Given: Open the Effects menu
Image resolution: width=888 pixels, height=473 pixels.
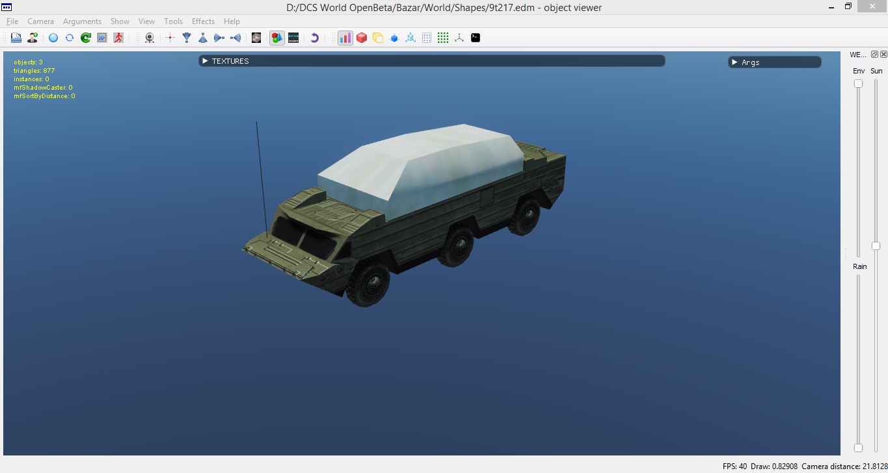Looking at the screenshot, I should coord(203,21).
